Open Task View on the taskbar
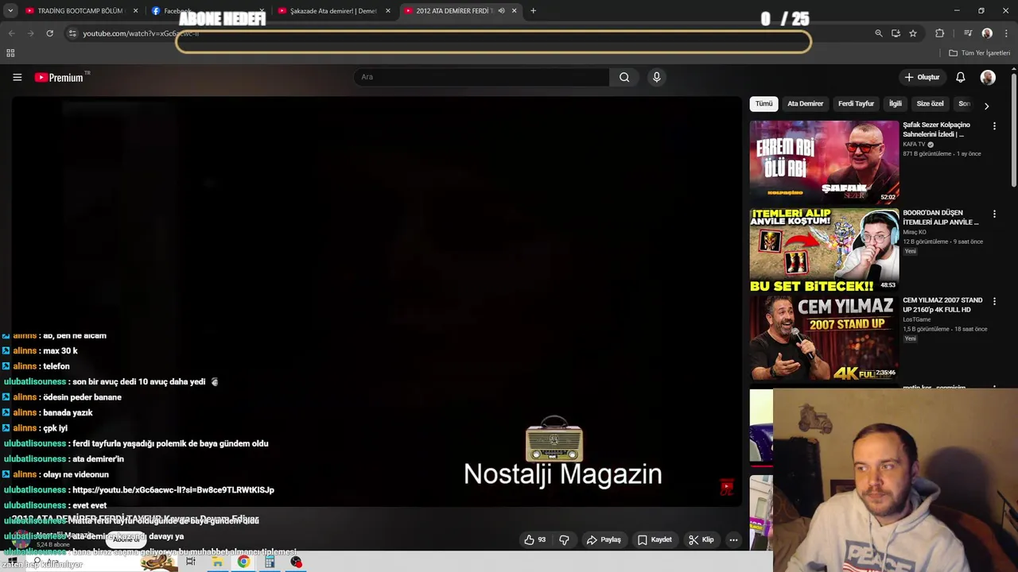 pos(191,562)
